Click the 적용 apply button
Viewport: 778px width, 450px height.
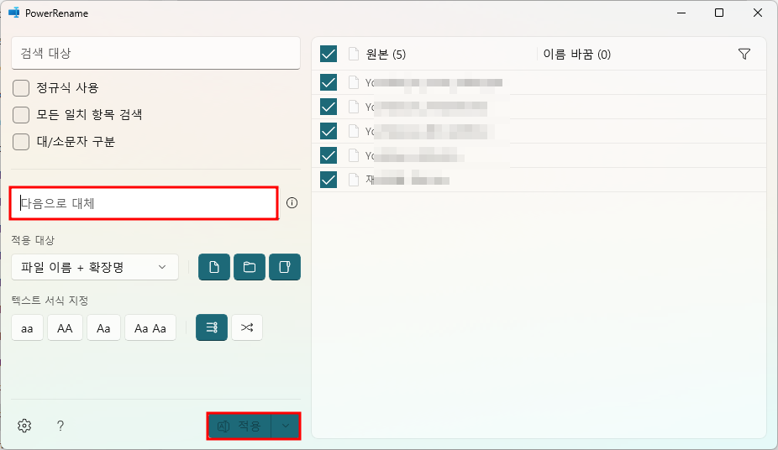click(239, 426)
